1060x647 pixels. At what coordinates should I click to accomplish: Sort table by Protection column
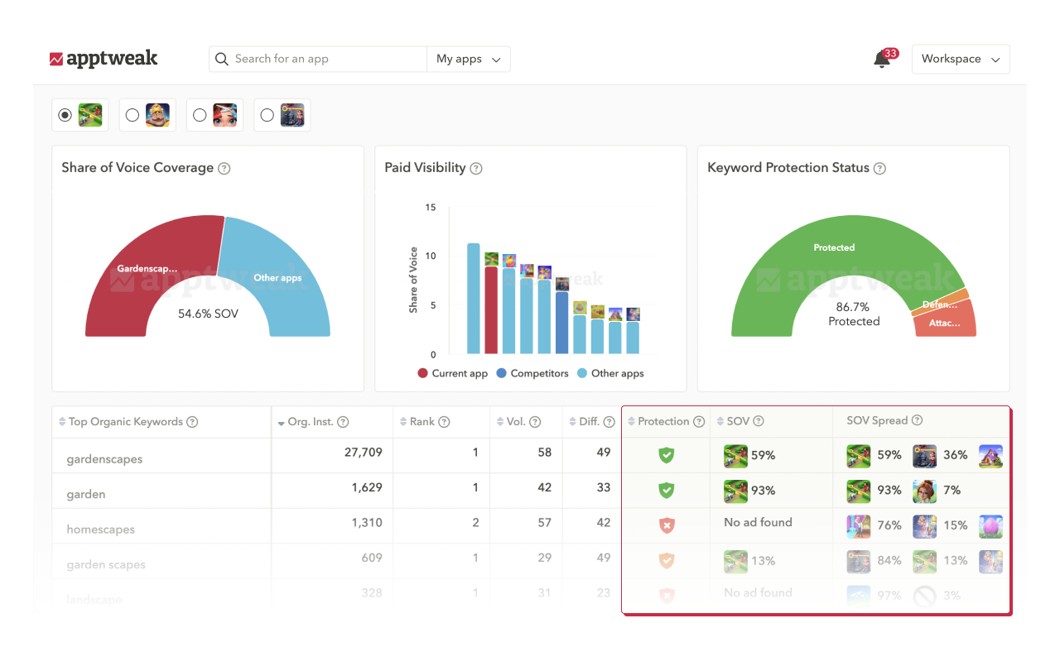click(632, 421)
